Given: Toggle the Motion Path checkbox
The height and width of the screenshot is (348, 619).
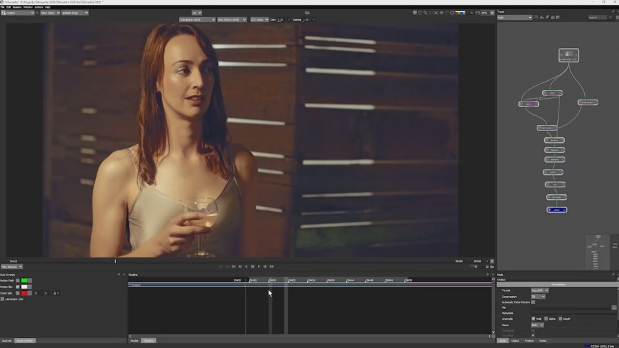Looking at the screenshot, I should click(x=17, y=280).
